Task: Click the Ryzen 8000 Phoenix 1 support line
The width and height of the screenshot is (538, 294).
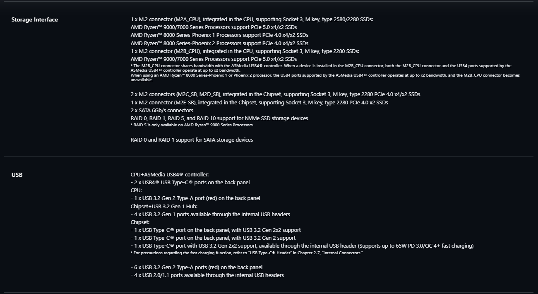Action: [x=219, y=35]
